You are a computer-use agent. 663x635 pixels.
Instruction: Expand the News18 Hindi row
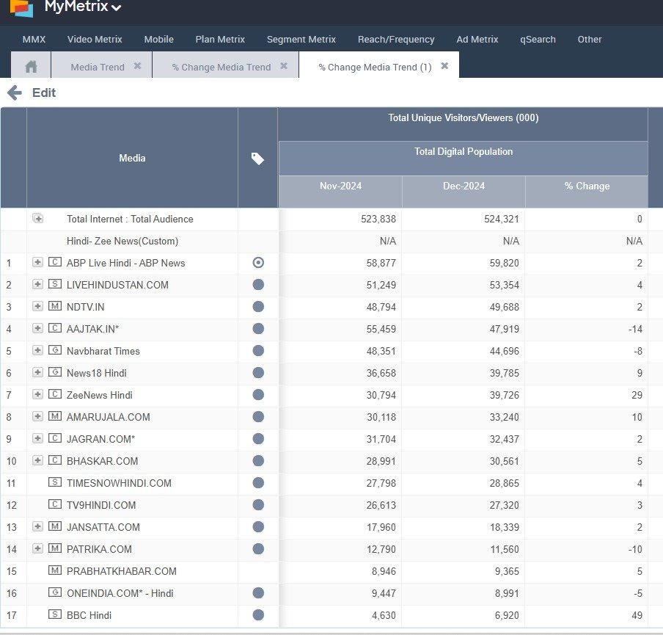point(37,372)
